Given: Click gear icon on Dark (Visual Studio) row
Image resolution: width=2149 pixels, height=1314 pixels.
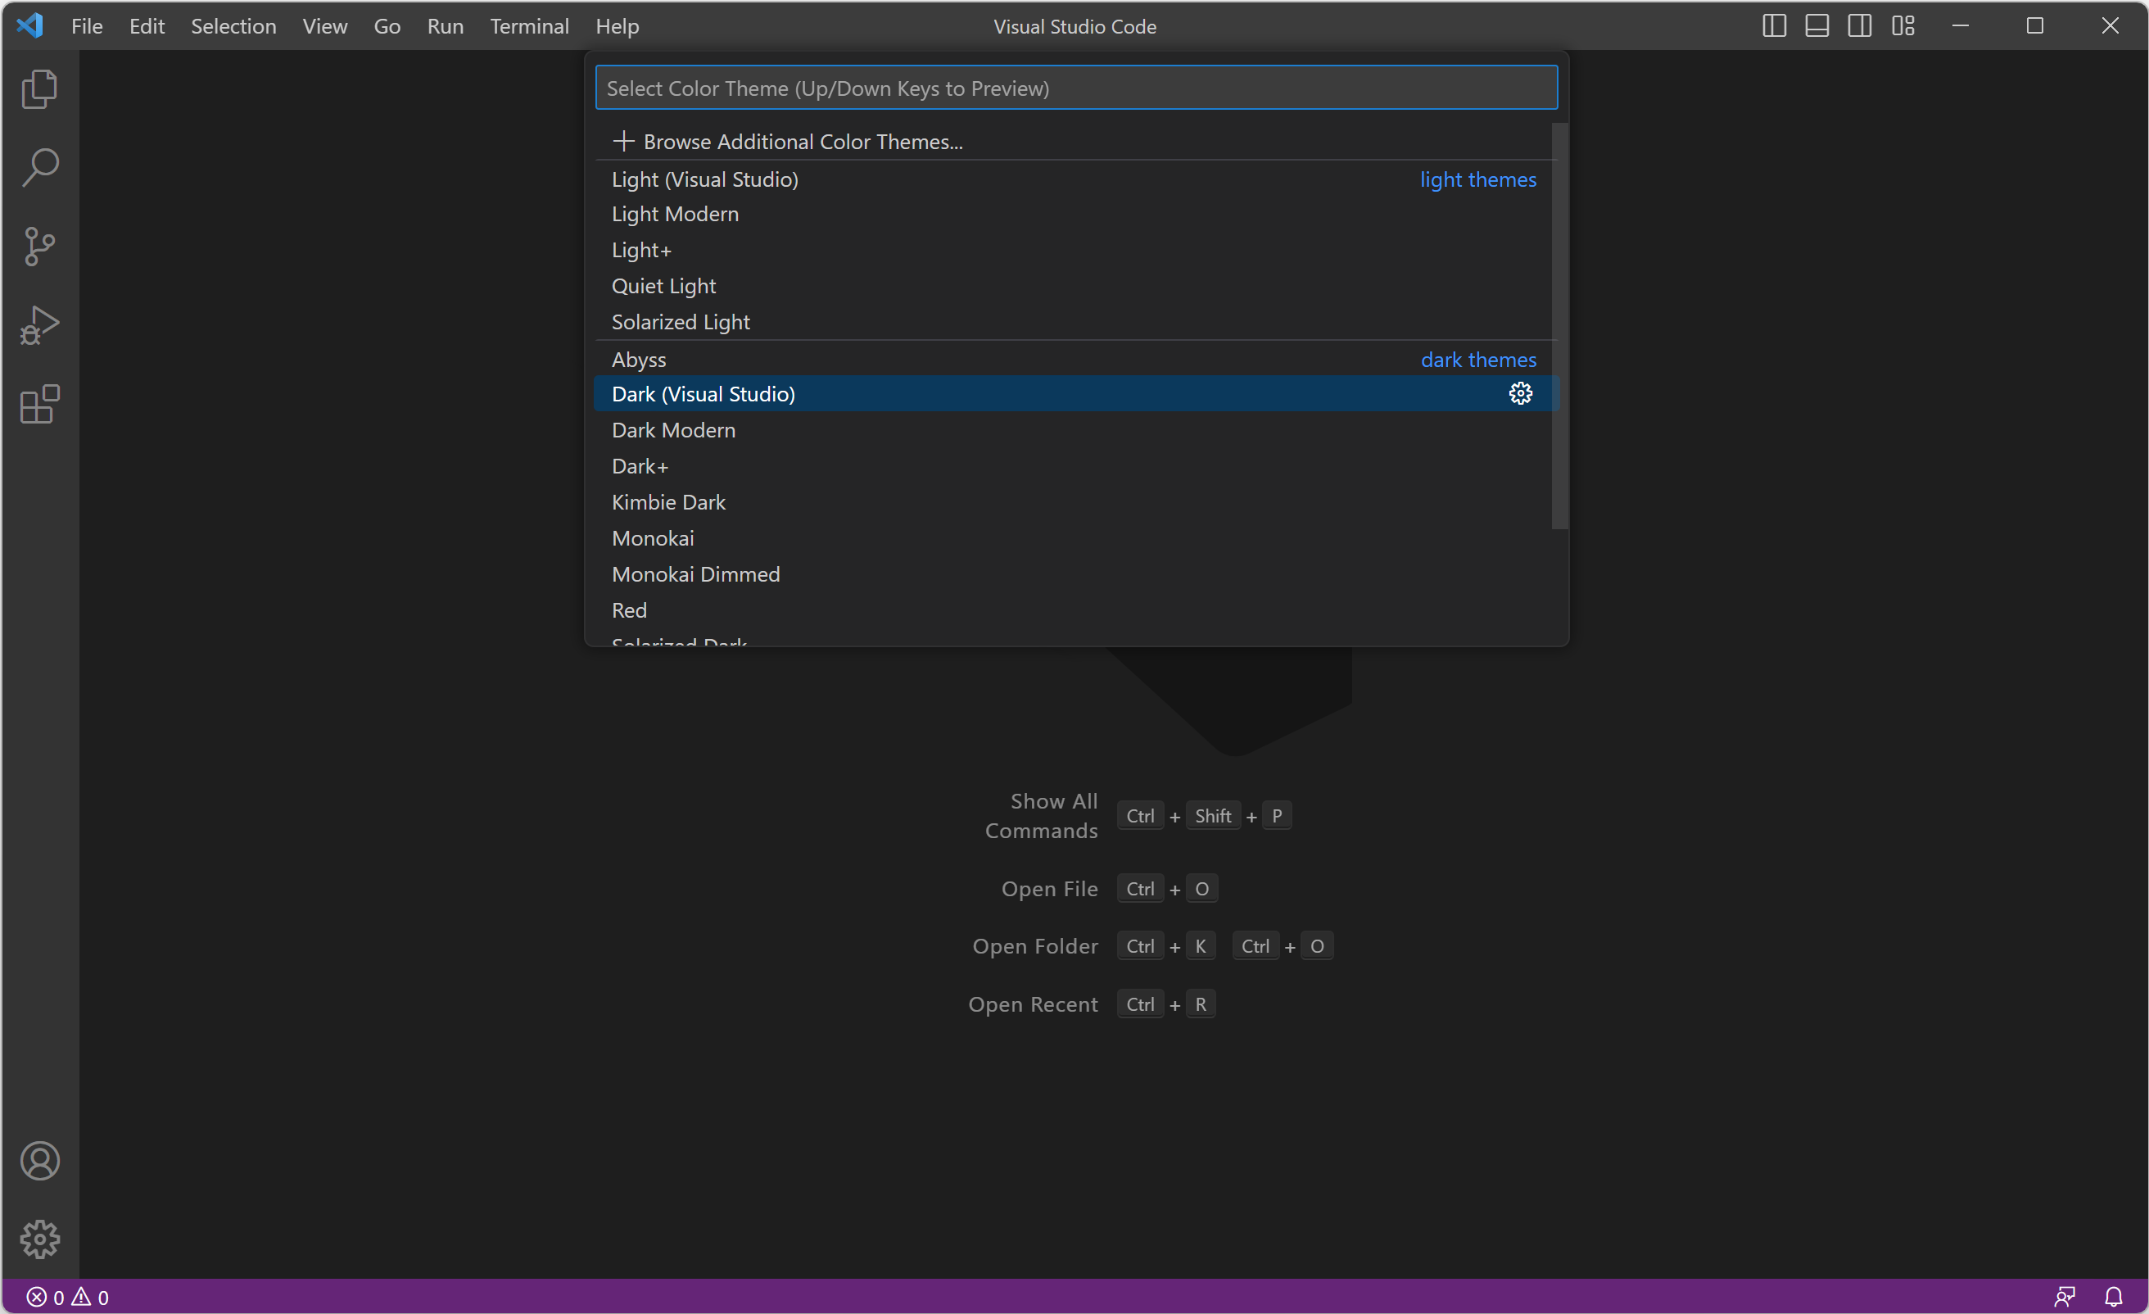Looking at the screenshot, I should 1520,394.
